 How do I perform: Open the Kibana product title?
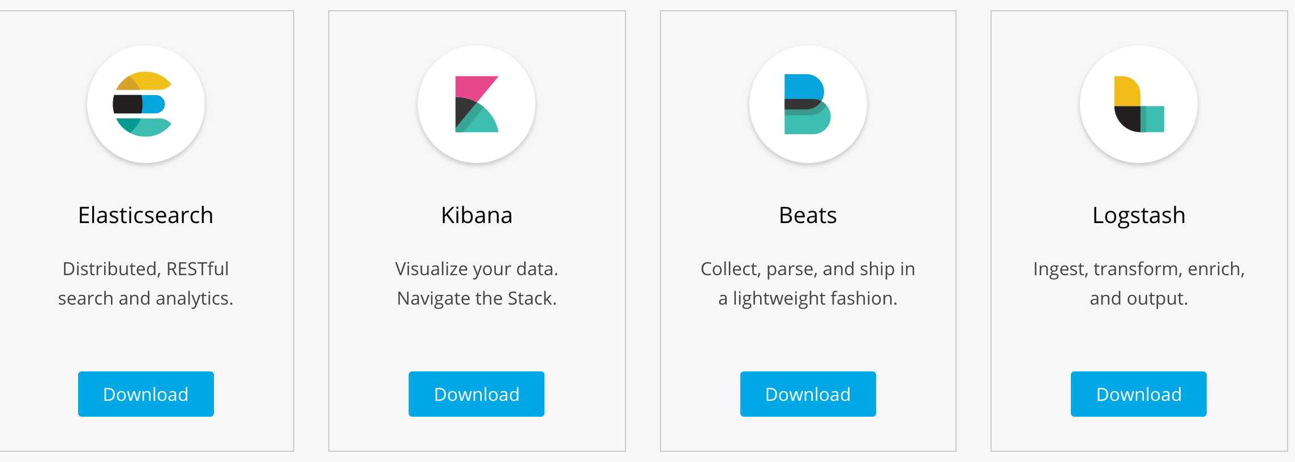coord(477,215)
